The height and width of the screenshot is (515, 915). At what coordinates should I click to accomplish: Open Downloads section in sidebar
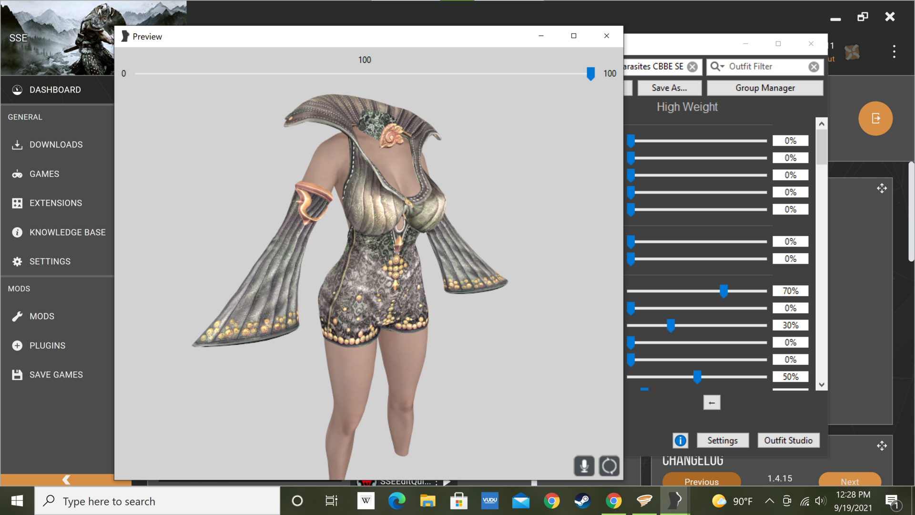[57, 144]
